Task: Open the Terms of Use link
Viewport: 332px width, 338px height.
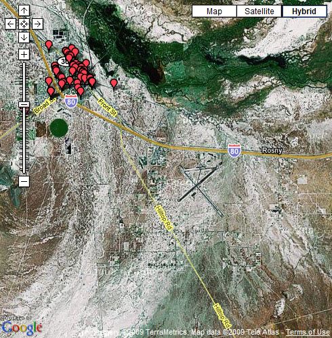Action: [308, 332]
